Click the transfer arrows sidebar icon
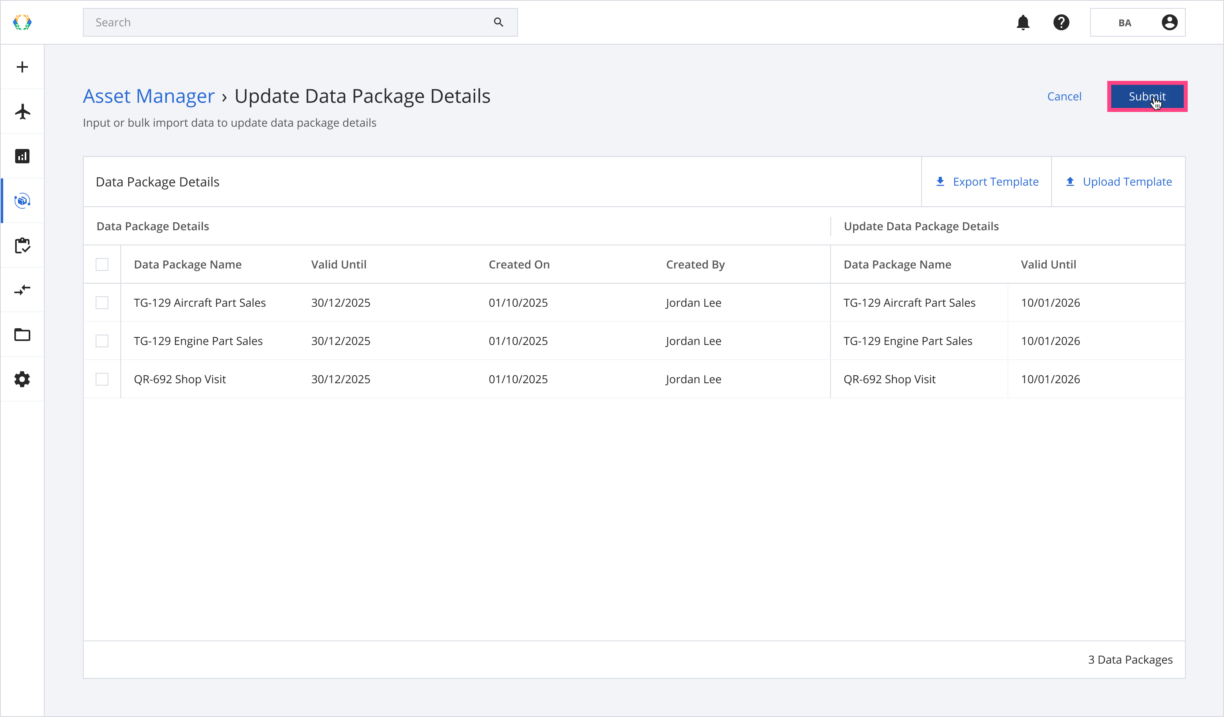Image resolution: width=1224 pixels, height=717 pixels. [22, 290]
